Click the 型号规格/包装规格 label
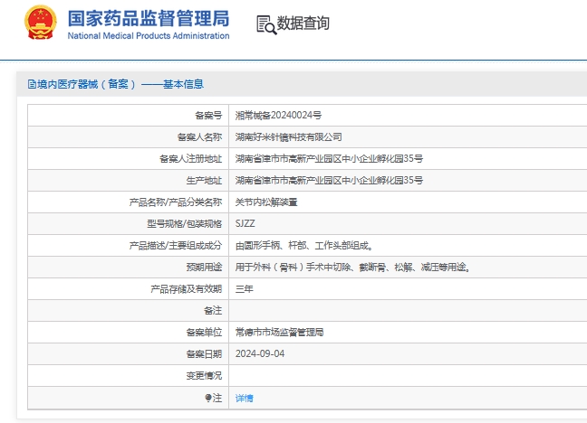Image resolution: width=587 pixels, height=423 pixels. [185, 224]
